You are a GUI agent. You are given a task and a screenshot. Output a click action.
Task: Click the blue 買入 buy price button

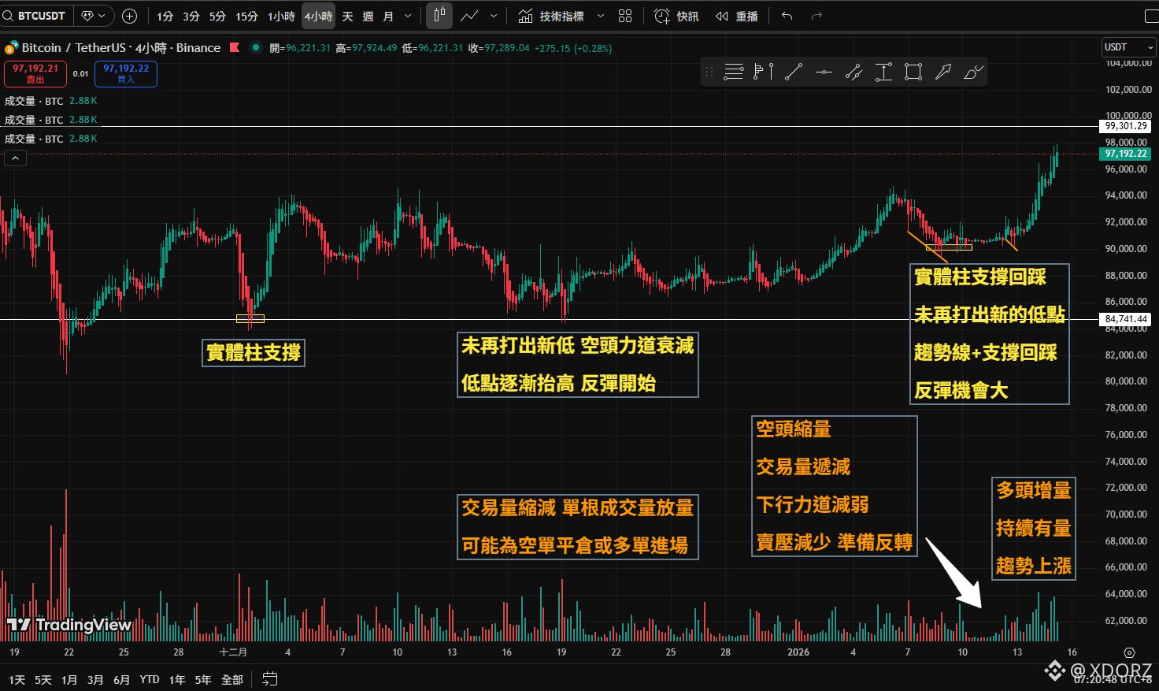click(x=126, y=73)
